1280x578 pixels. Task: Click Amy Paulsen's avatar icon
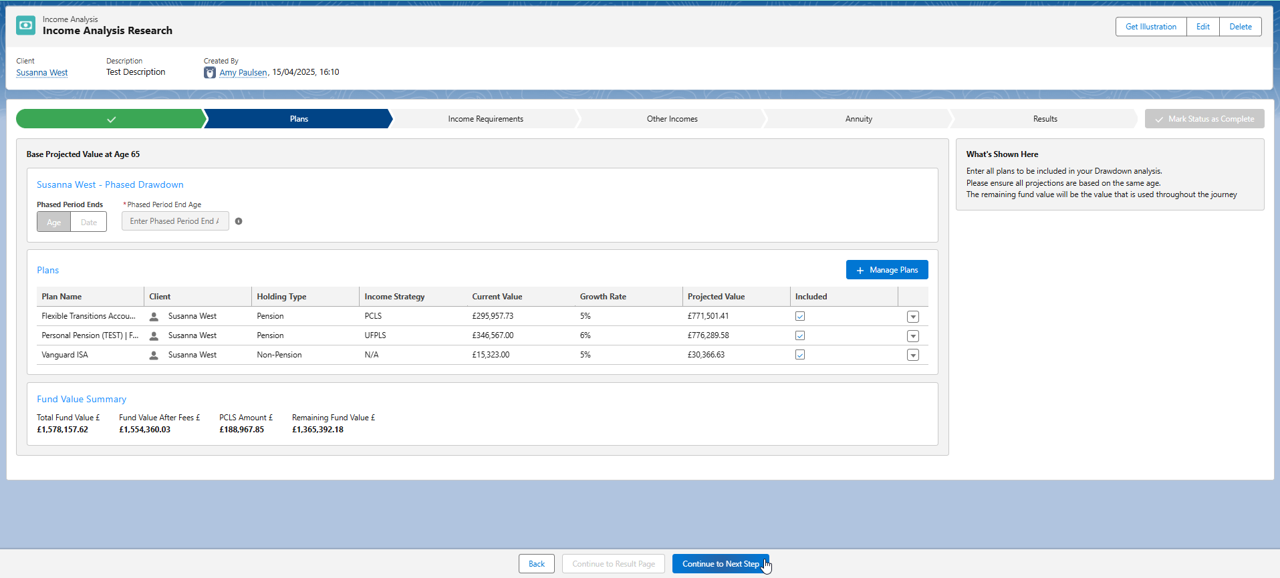[x=210, y=73]
